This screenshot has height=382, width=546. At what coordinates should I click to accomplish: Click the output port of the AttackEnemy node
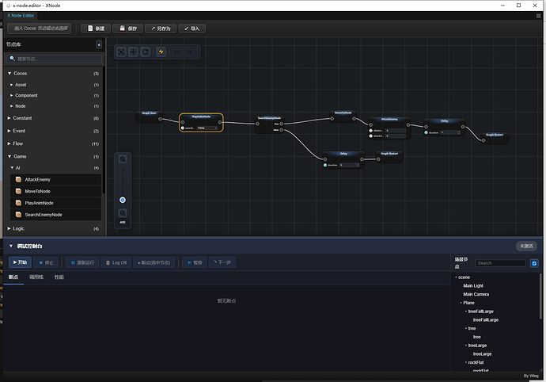[408, 124]
